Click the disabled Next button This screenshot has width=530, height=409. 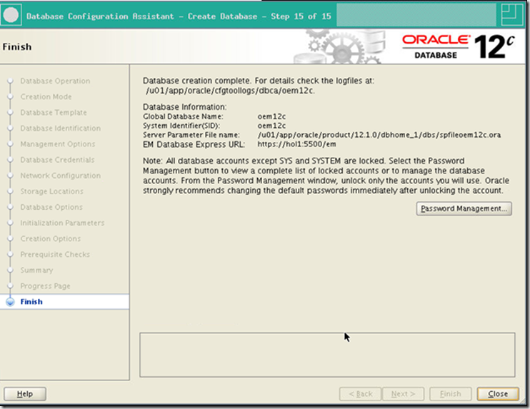403,394
